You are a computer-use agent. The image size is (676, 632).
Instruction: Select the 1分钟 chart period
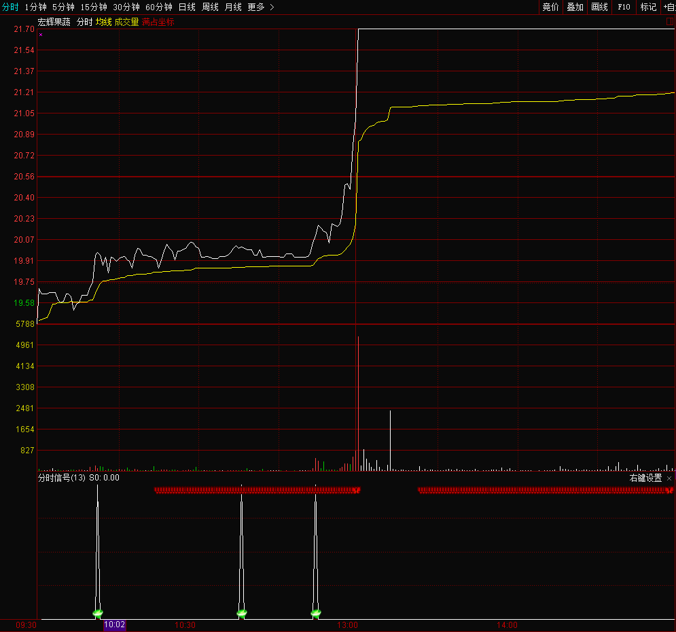(35, 7)
